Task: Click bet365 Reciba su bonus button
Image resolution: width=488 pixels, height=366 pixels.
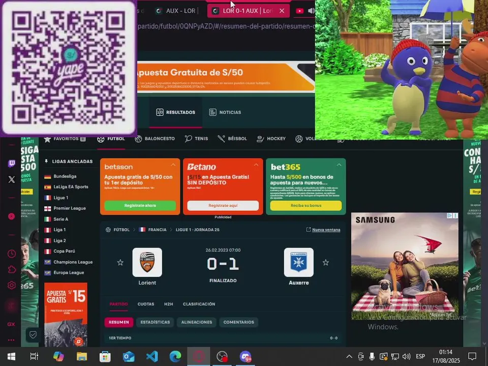Action: (x=306, y=205)
